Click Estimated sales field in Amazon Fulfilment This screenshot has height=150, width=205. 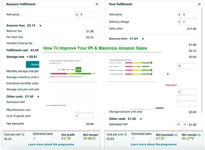click(42, 139)
